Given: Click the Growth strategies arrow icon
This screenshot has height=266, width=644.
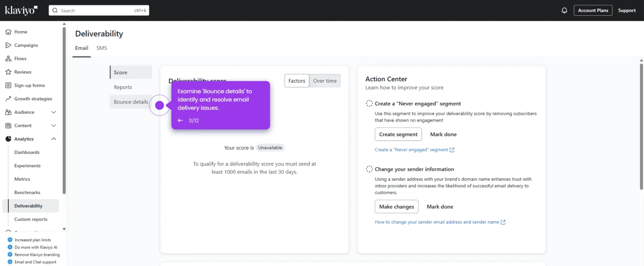Looking at the screenshot, I should click(x=8, y=99).
